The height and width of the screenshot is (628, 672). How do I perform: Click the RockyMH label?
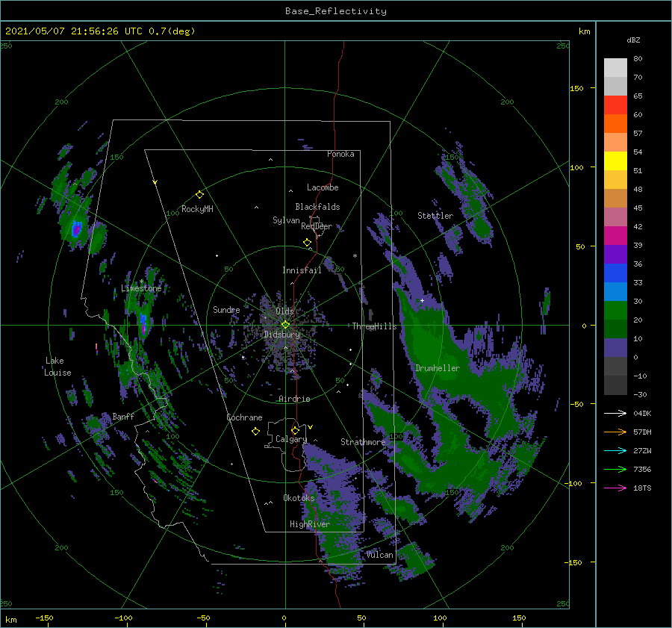pos(197,209)
